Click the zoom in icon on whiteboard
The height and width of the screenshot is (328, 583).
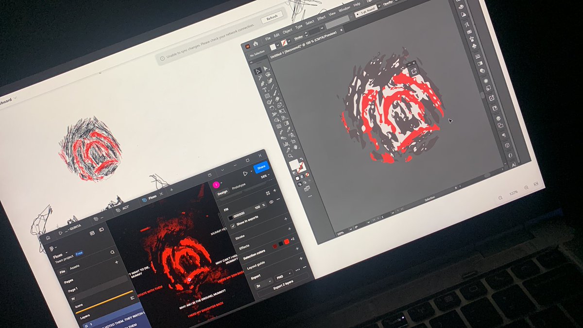pyautogui.click(x=527, y=188)
